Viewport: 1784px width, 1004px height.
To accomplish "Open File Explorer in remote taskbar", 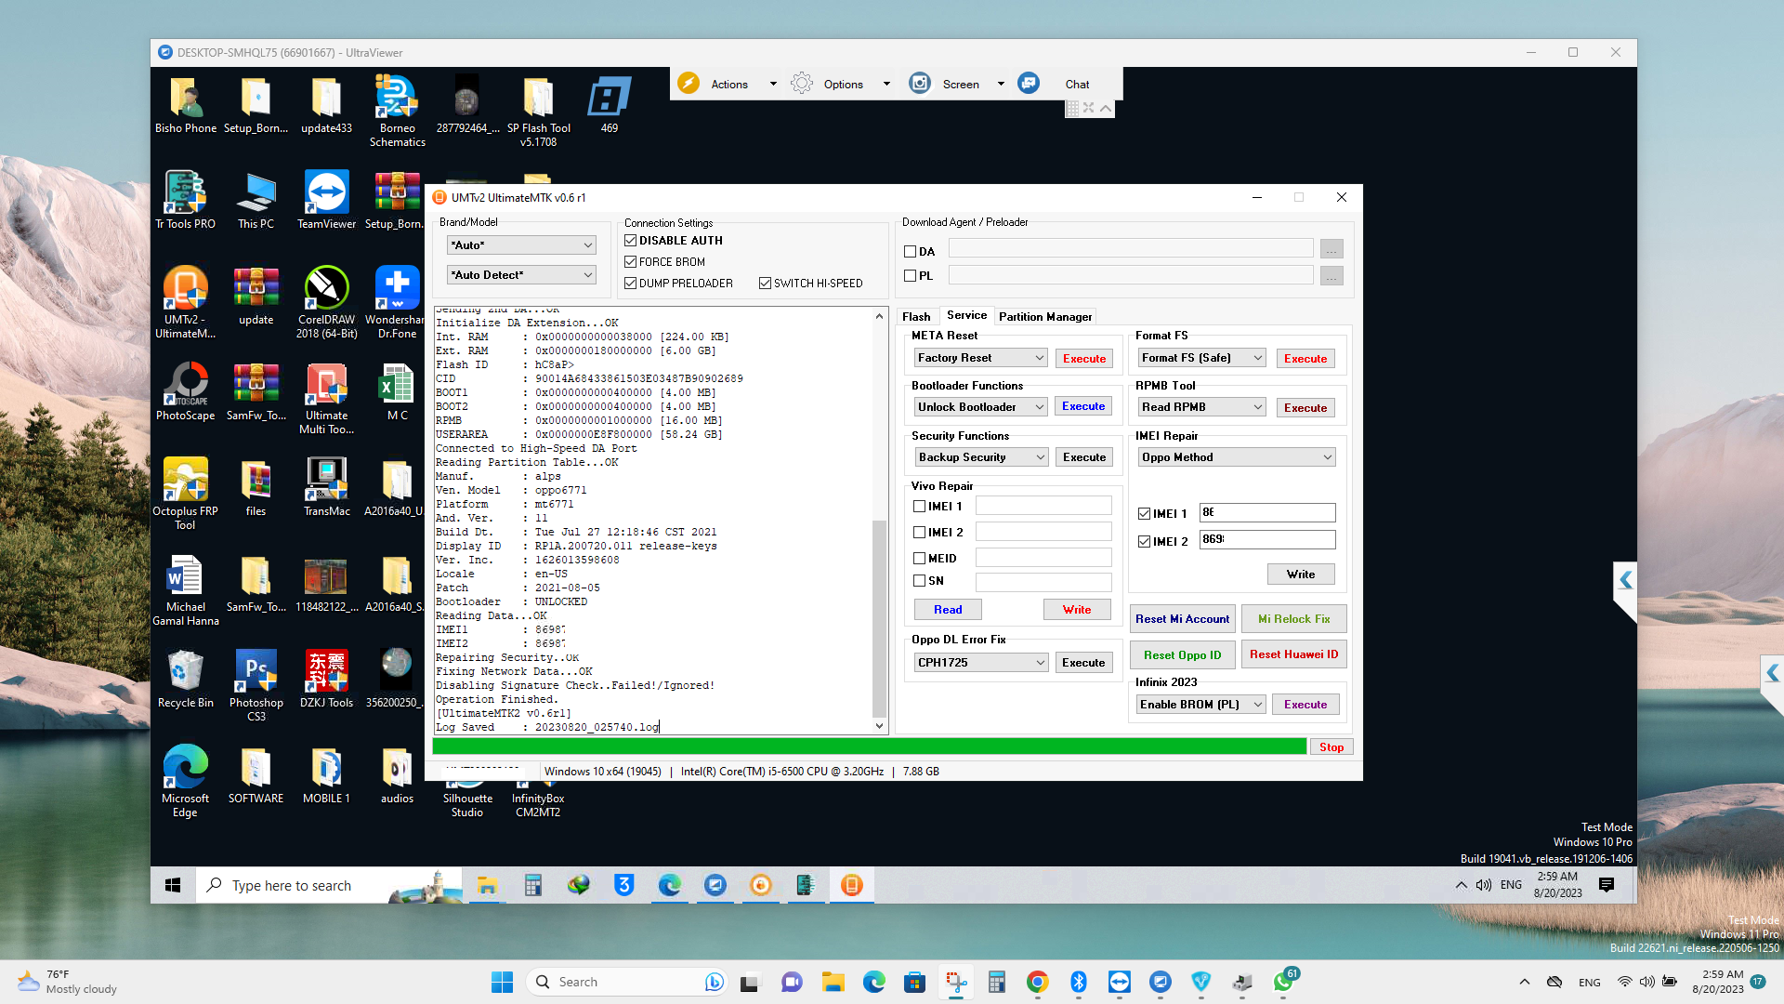I will (487, 885).
